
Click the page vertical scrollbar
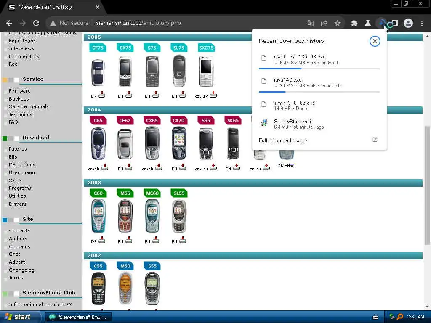(427, 185)
